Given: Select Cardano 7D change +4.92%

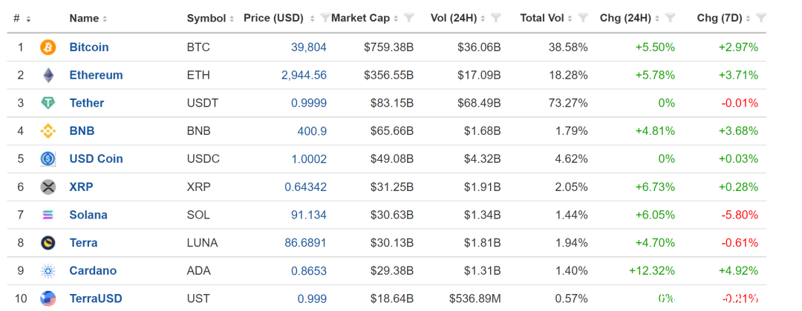Looking at the screenshot, I should [738, 271].
